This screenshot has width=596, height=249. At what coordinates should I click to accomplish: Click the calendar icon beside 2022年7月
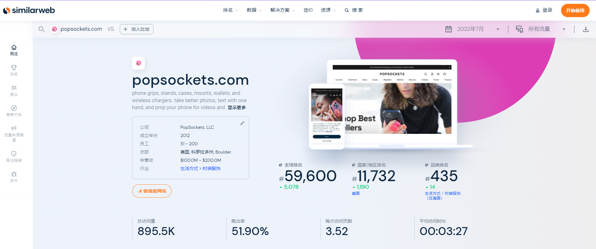coord(449,29)
